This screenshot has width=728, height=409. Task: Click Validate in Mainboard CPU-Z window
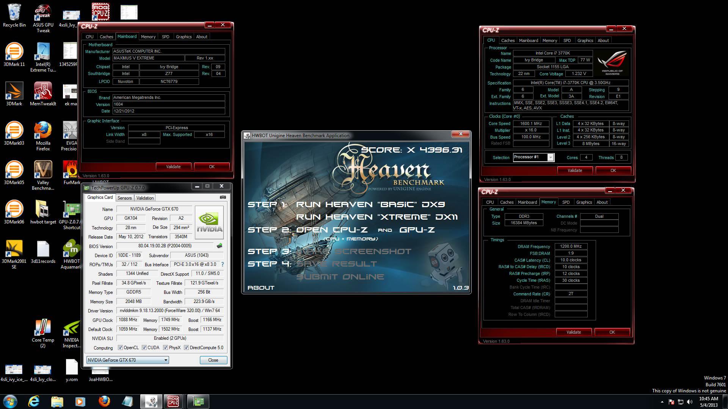click(173, 167)
